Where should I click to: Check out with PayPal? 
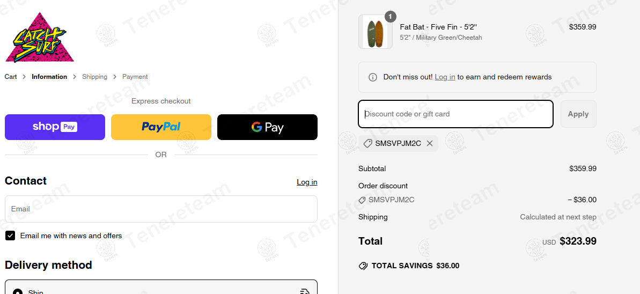(x=161, y=127)
